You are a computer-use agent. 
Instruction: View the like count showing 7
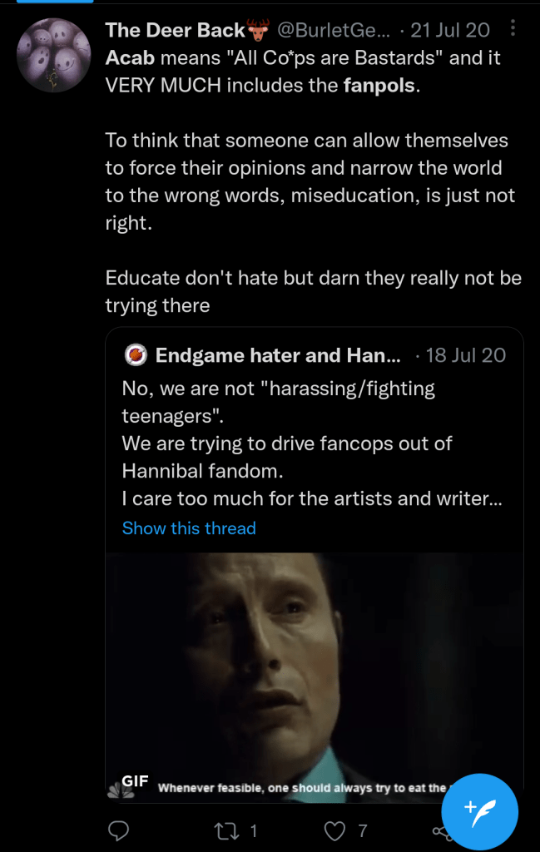[x=362, y=830]
